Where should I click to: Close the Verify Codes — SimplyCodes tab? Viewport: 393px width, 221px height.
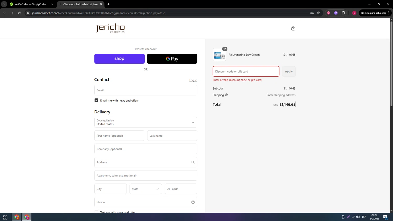(52, 4)
